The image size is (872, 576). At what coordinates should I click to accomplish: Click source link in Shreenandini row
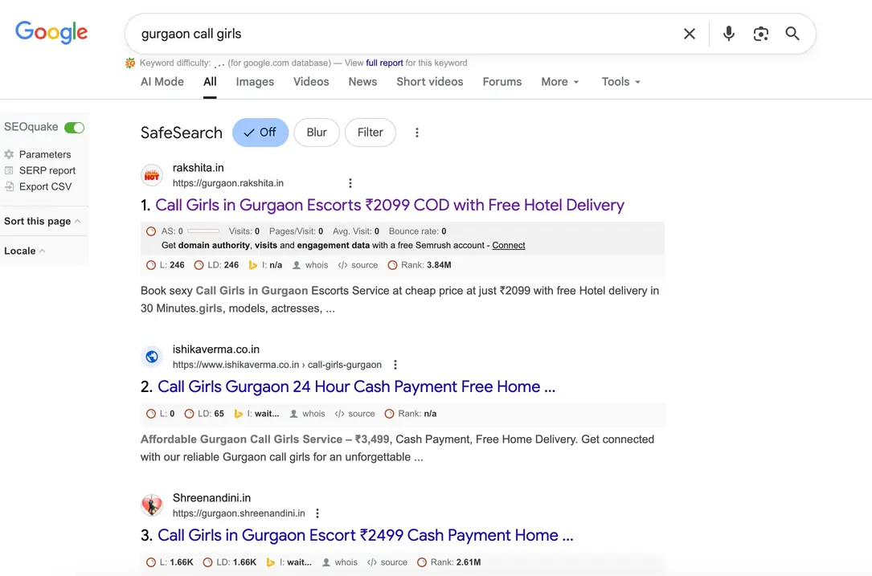click(394, 562)
